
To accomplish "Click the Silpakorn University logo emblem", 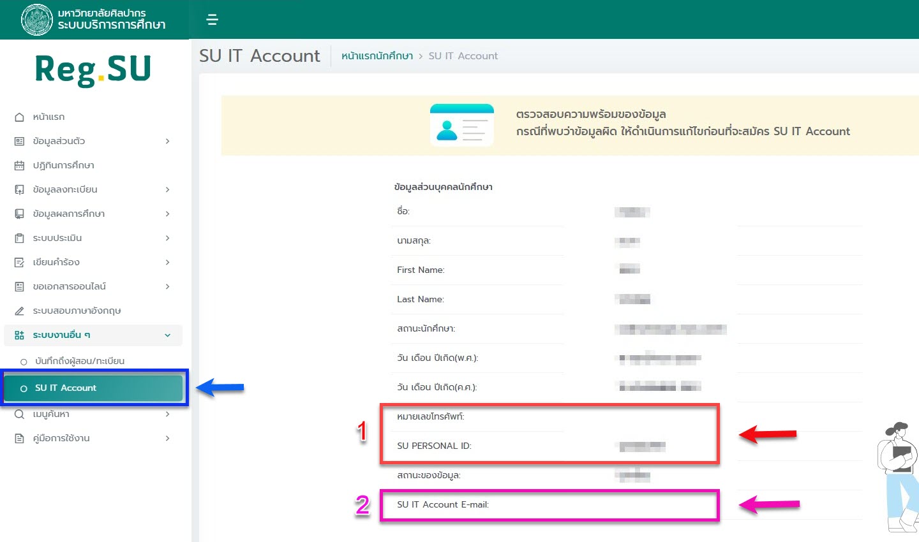I will click(x=36, y=19).
